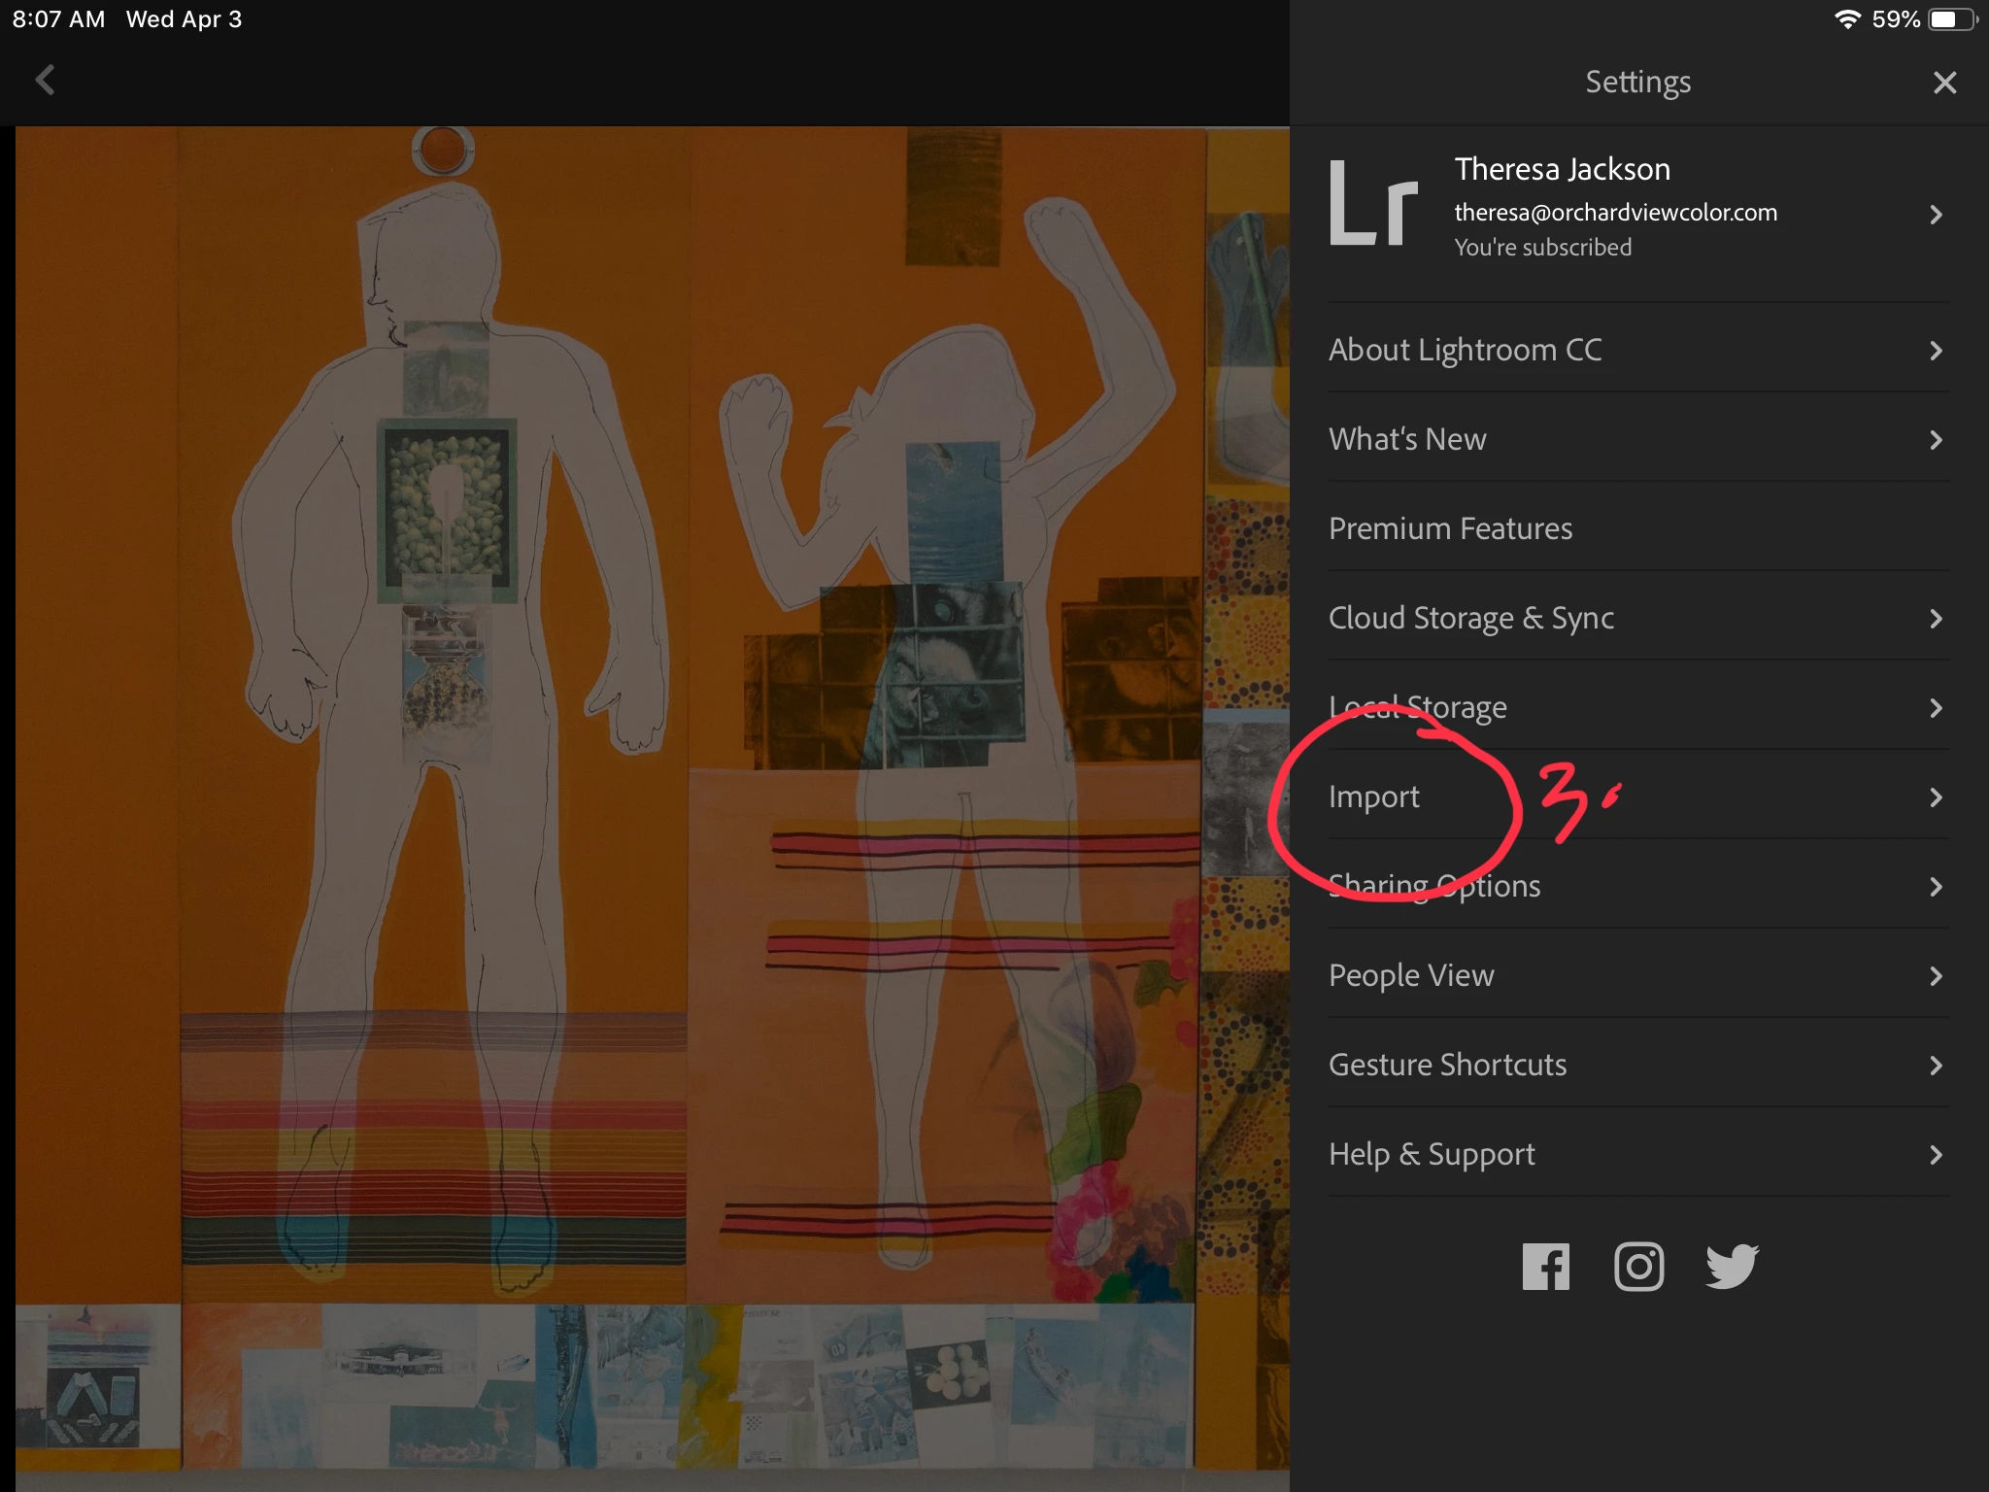Viewport: 1989px width, 1492px height.
Task: Tap the Twitter bird icon
Action: pos(1732,1267)
